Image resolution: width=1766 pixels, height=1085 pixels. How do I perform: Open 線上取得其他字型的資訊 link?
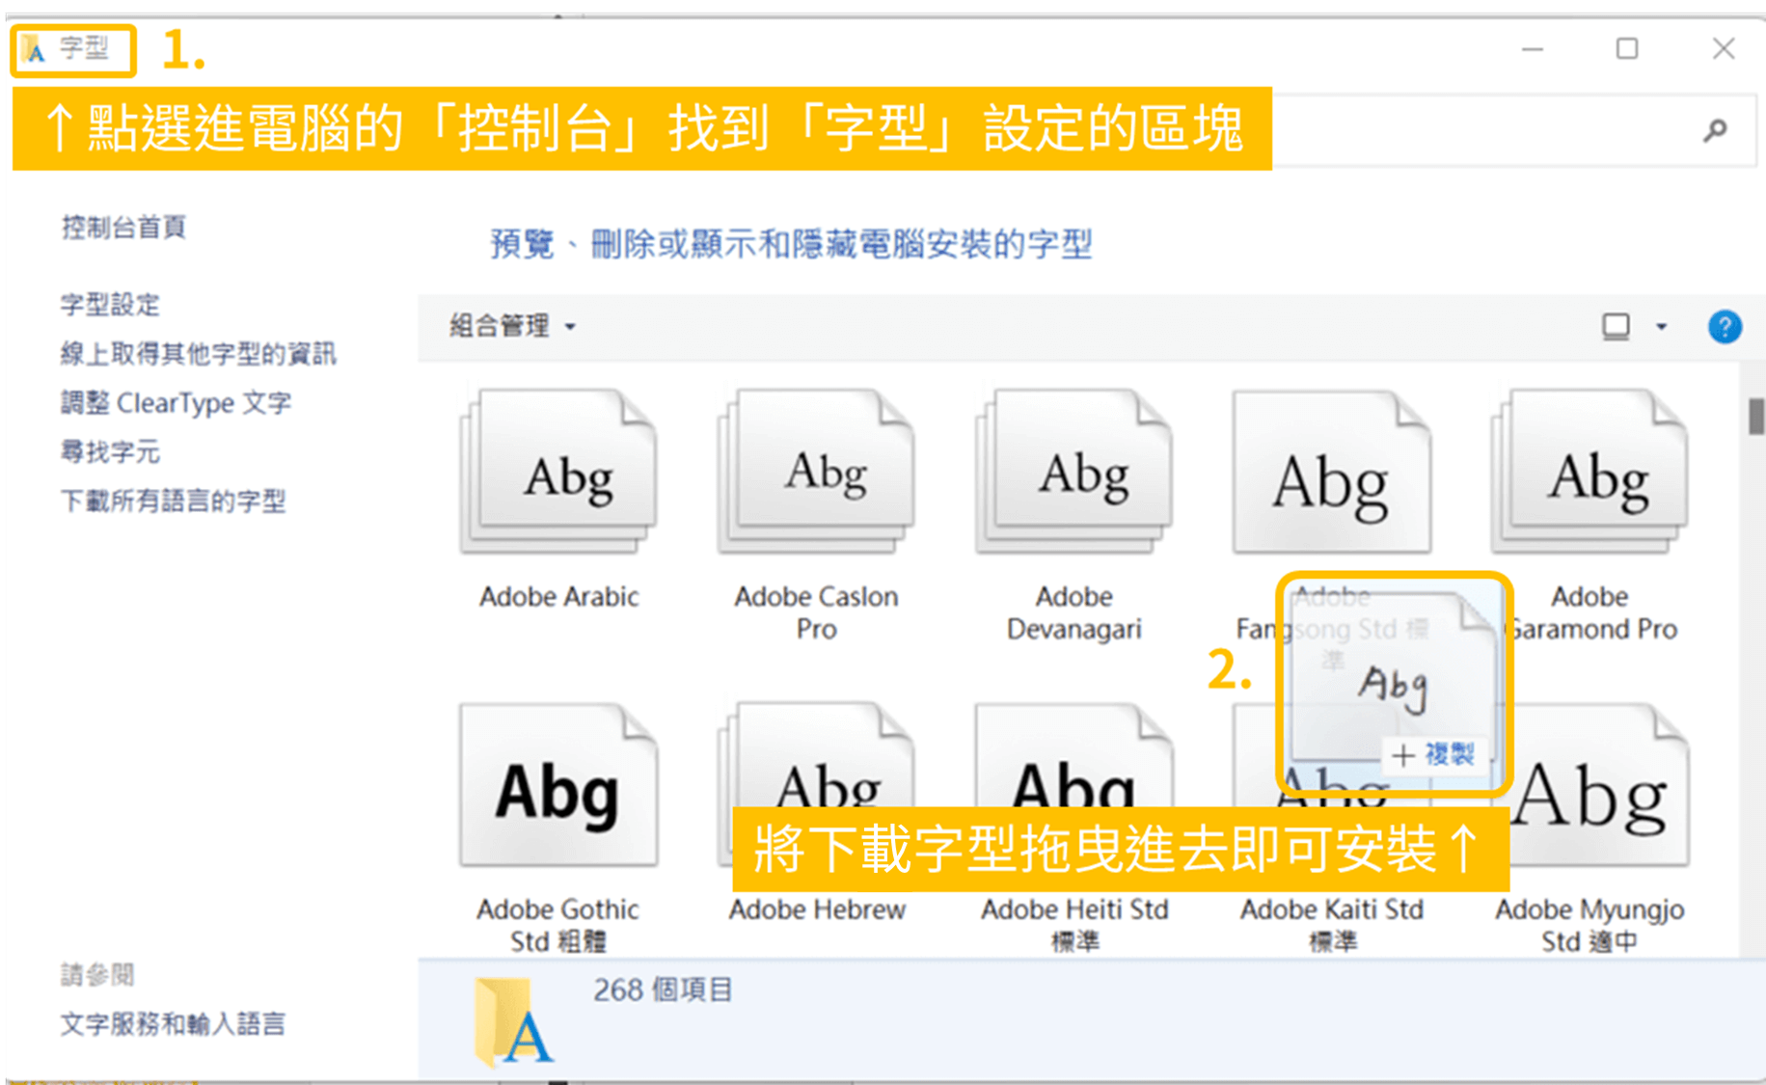pyautogui.click(x=199, y=354)
